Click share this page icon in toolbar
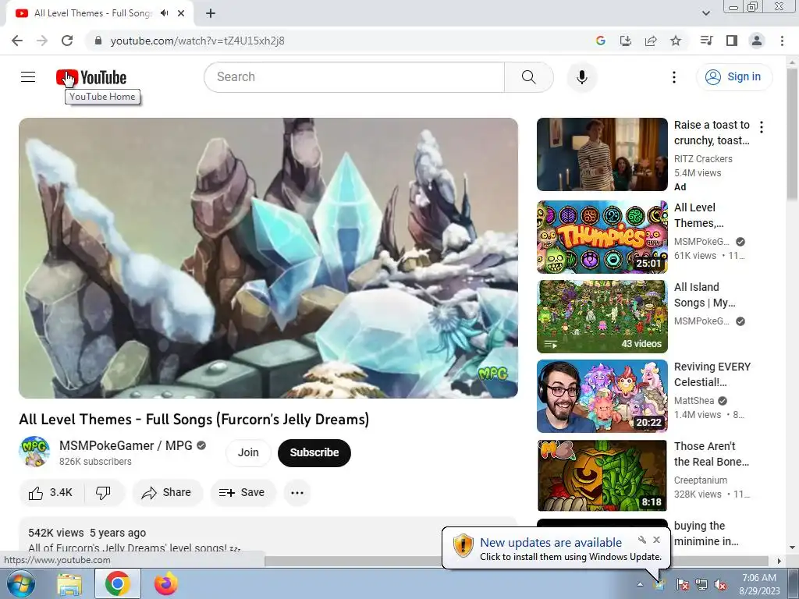The image size is (799, 599). point(651,41)
